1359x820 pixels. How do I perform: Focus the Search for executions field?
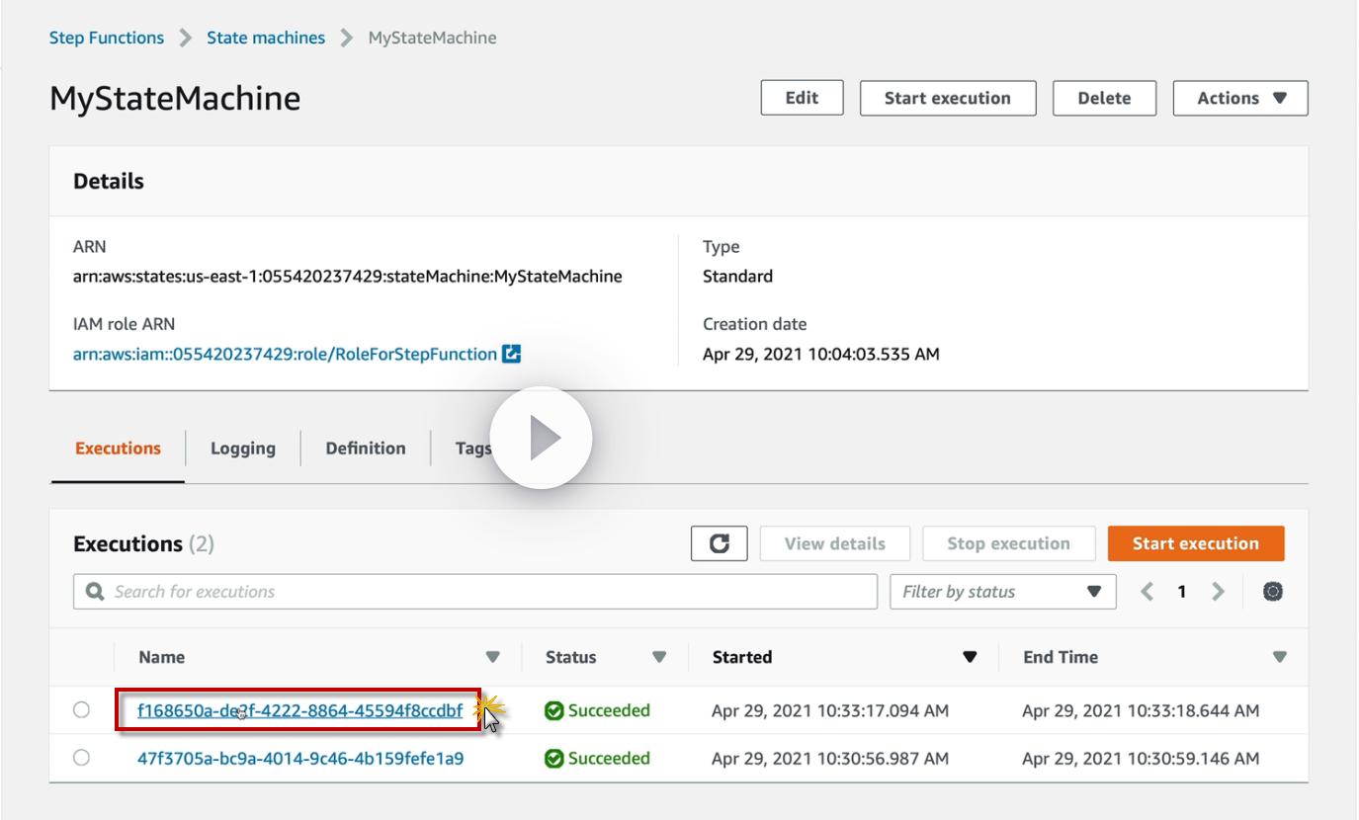474,592
